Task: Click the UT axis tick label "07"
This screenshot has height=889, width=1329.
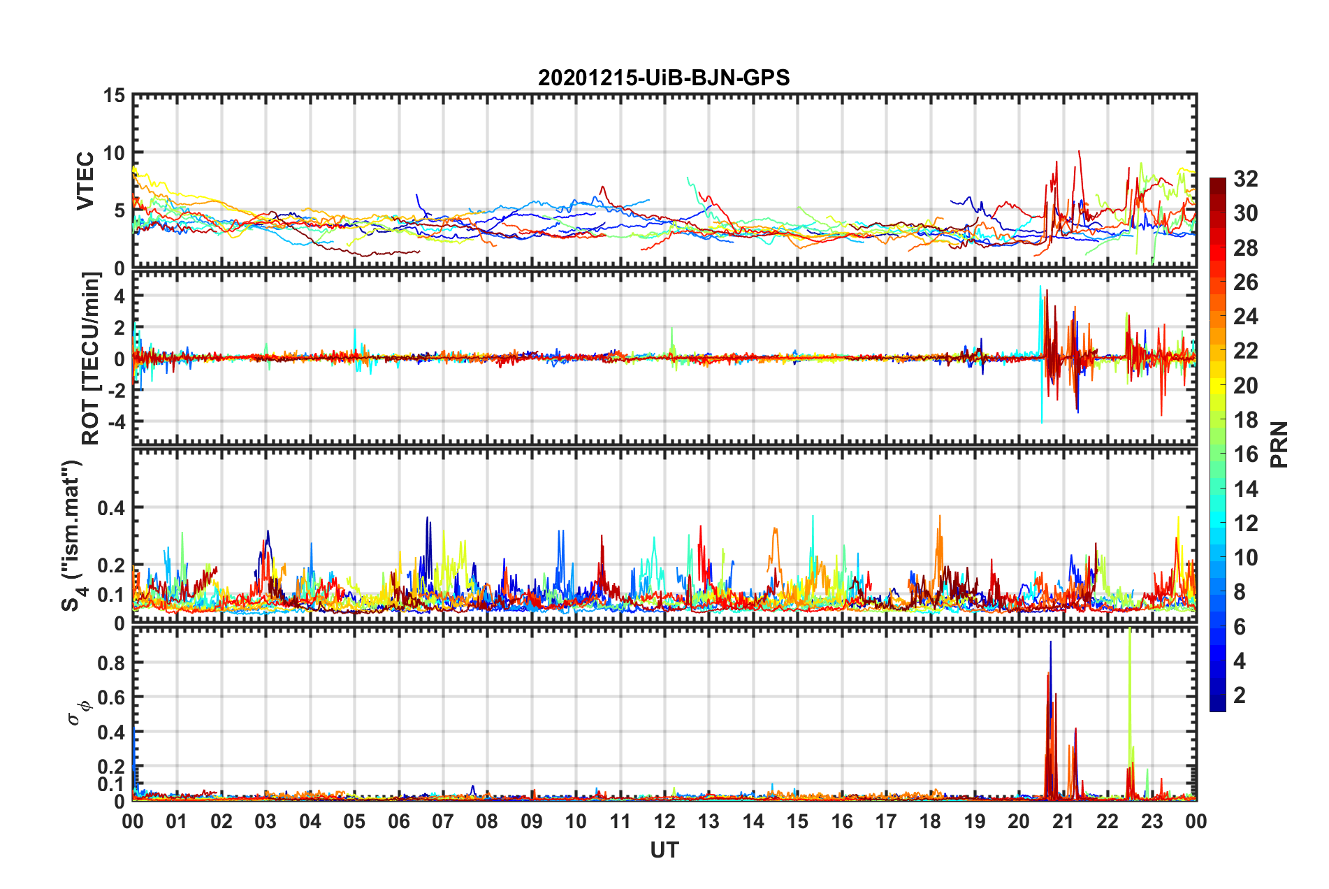Action: click(443, 821)
